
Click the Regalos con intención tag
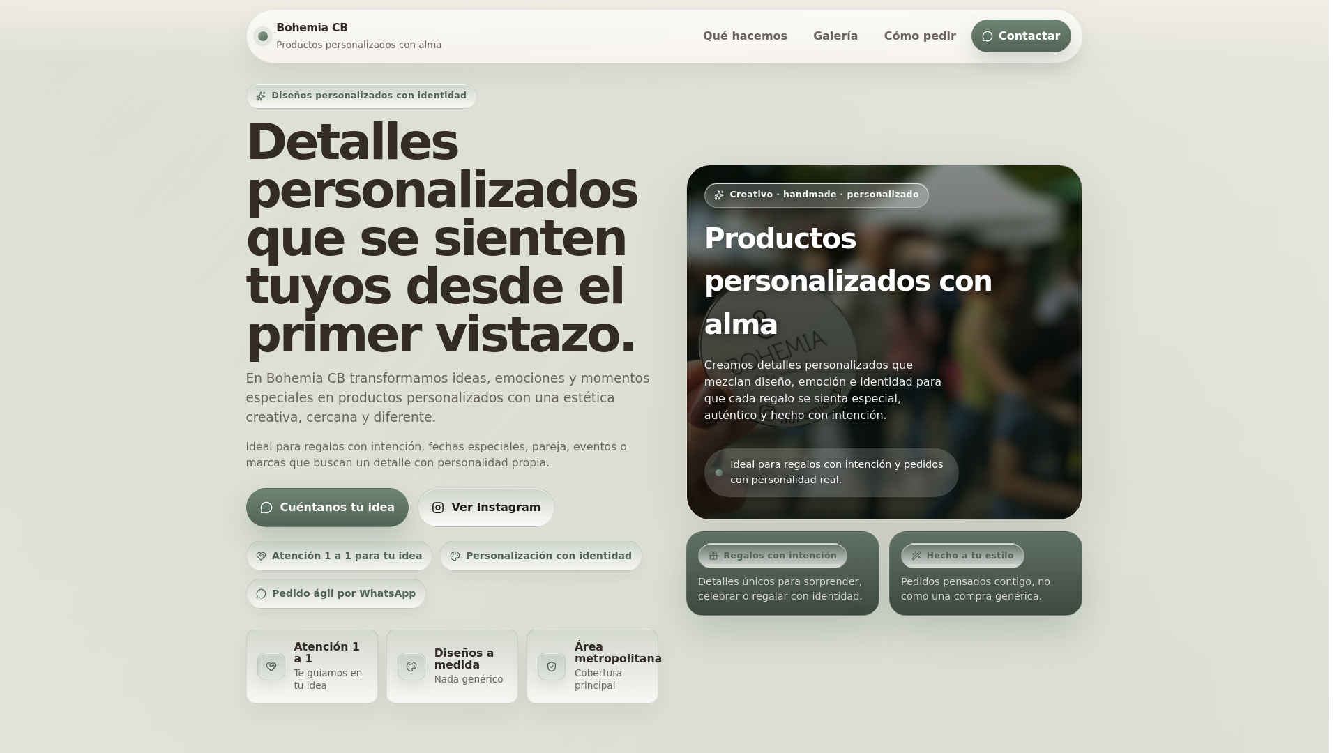(773, 556)
